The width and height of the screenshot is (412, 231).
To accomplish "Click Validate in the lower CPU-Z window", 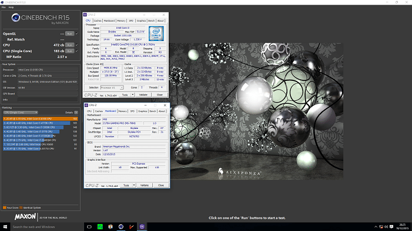I will coord(144,185).
